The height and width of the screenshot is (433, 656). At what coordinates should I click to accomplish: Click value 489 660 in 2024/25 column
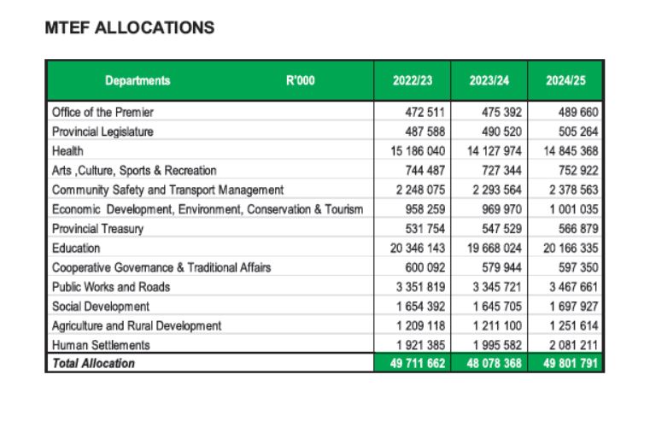[577, 112]
